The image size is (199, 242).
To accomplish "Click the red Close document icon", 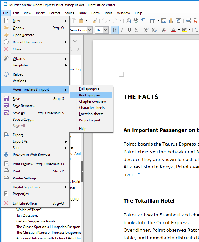I will coord(6,49).
